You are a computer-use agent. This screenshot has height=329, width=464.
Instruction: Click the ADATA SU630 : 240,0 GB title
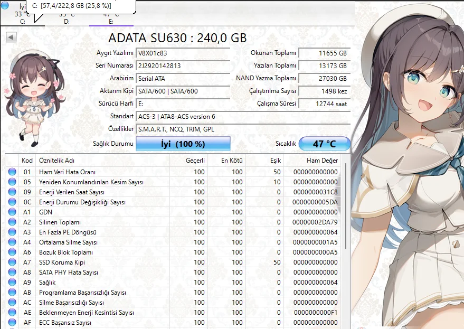coord(177,38)
